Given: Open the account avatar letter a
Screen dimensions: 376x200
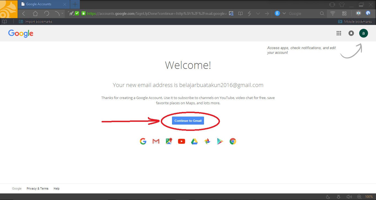Looking at the screenshot, I should pos(364,33).
